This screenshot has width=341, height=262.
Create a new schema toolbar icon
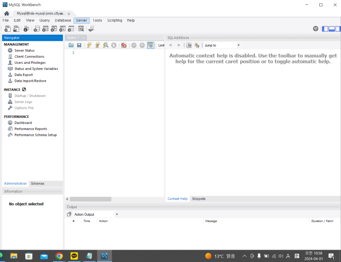pos(37,29)
